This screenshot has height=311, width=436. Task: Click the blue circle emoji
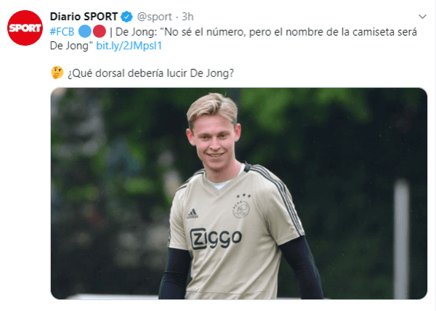(x=85, y=31)
